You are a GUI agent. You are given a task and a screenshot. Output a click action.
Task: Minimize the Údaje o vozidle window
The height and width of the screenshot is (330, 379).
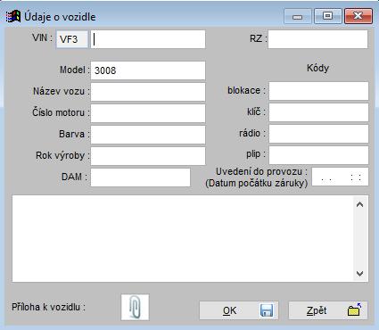pos(298,16)
